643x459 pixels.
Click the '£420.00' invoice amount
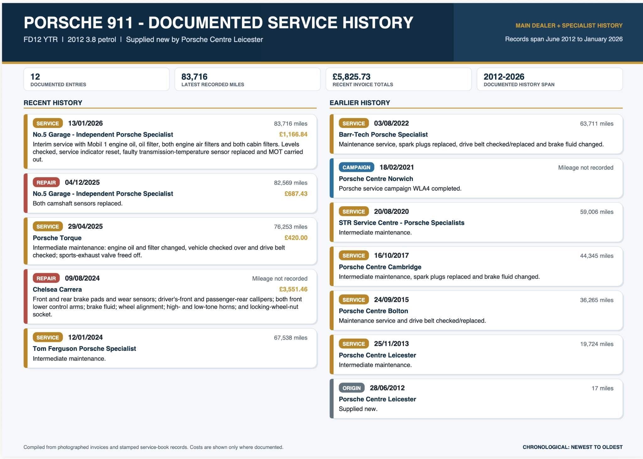(x=296, y=238)
